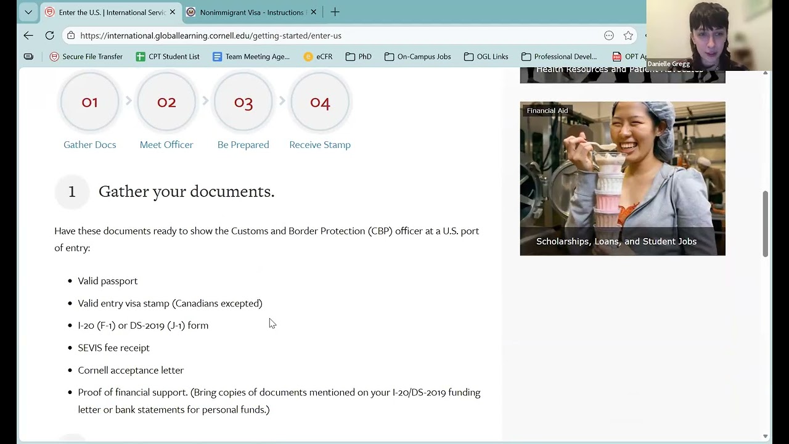Open Team Meeting Agenda bookmark

point(251,57)
